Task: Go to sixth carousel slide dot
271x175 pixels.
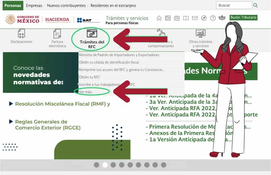Action: click(138, 165)
